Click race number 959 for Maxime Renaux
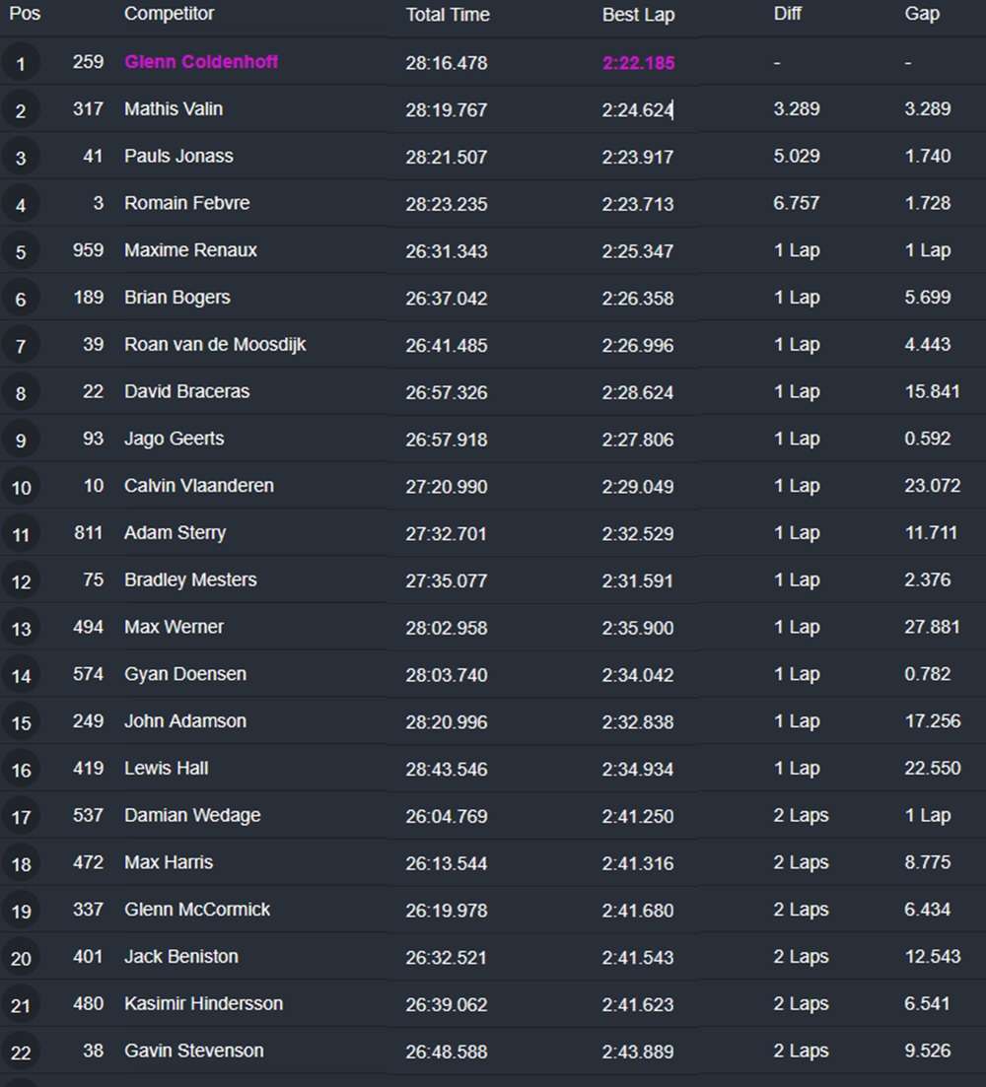This screenshot has height=1087, width=986. (88, 250)
